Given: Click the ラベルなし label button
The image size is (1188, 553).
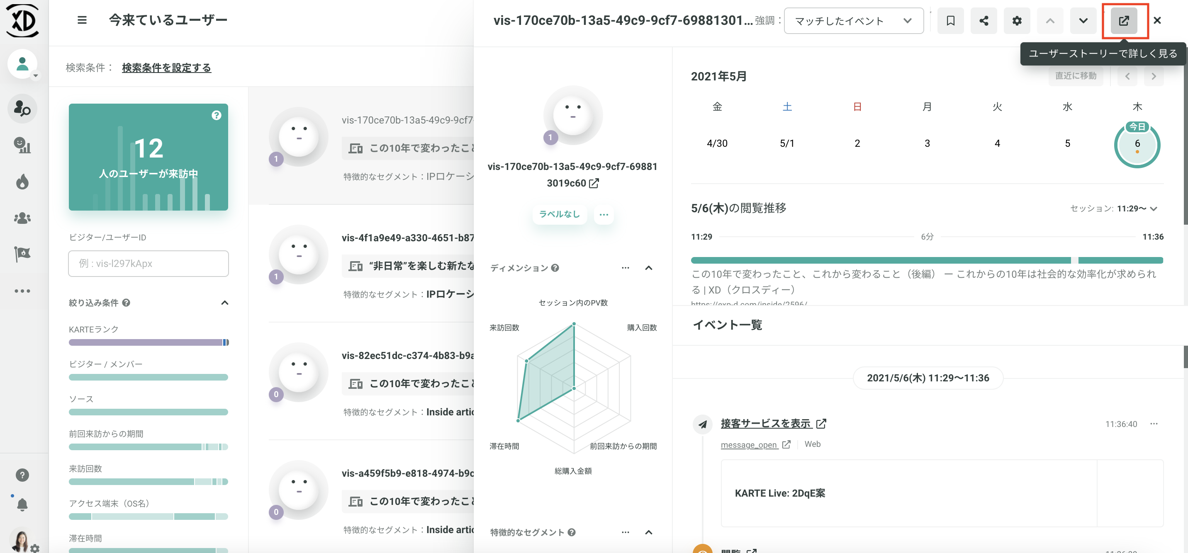Looking at the screenshot, I should point(559,214).
